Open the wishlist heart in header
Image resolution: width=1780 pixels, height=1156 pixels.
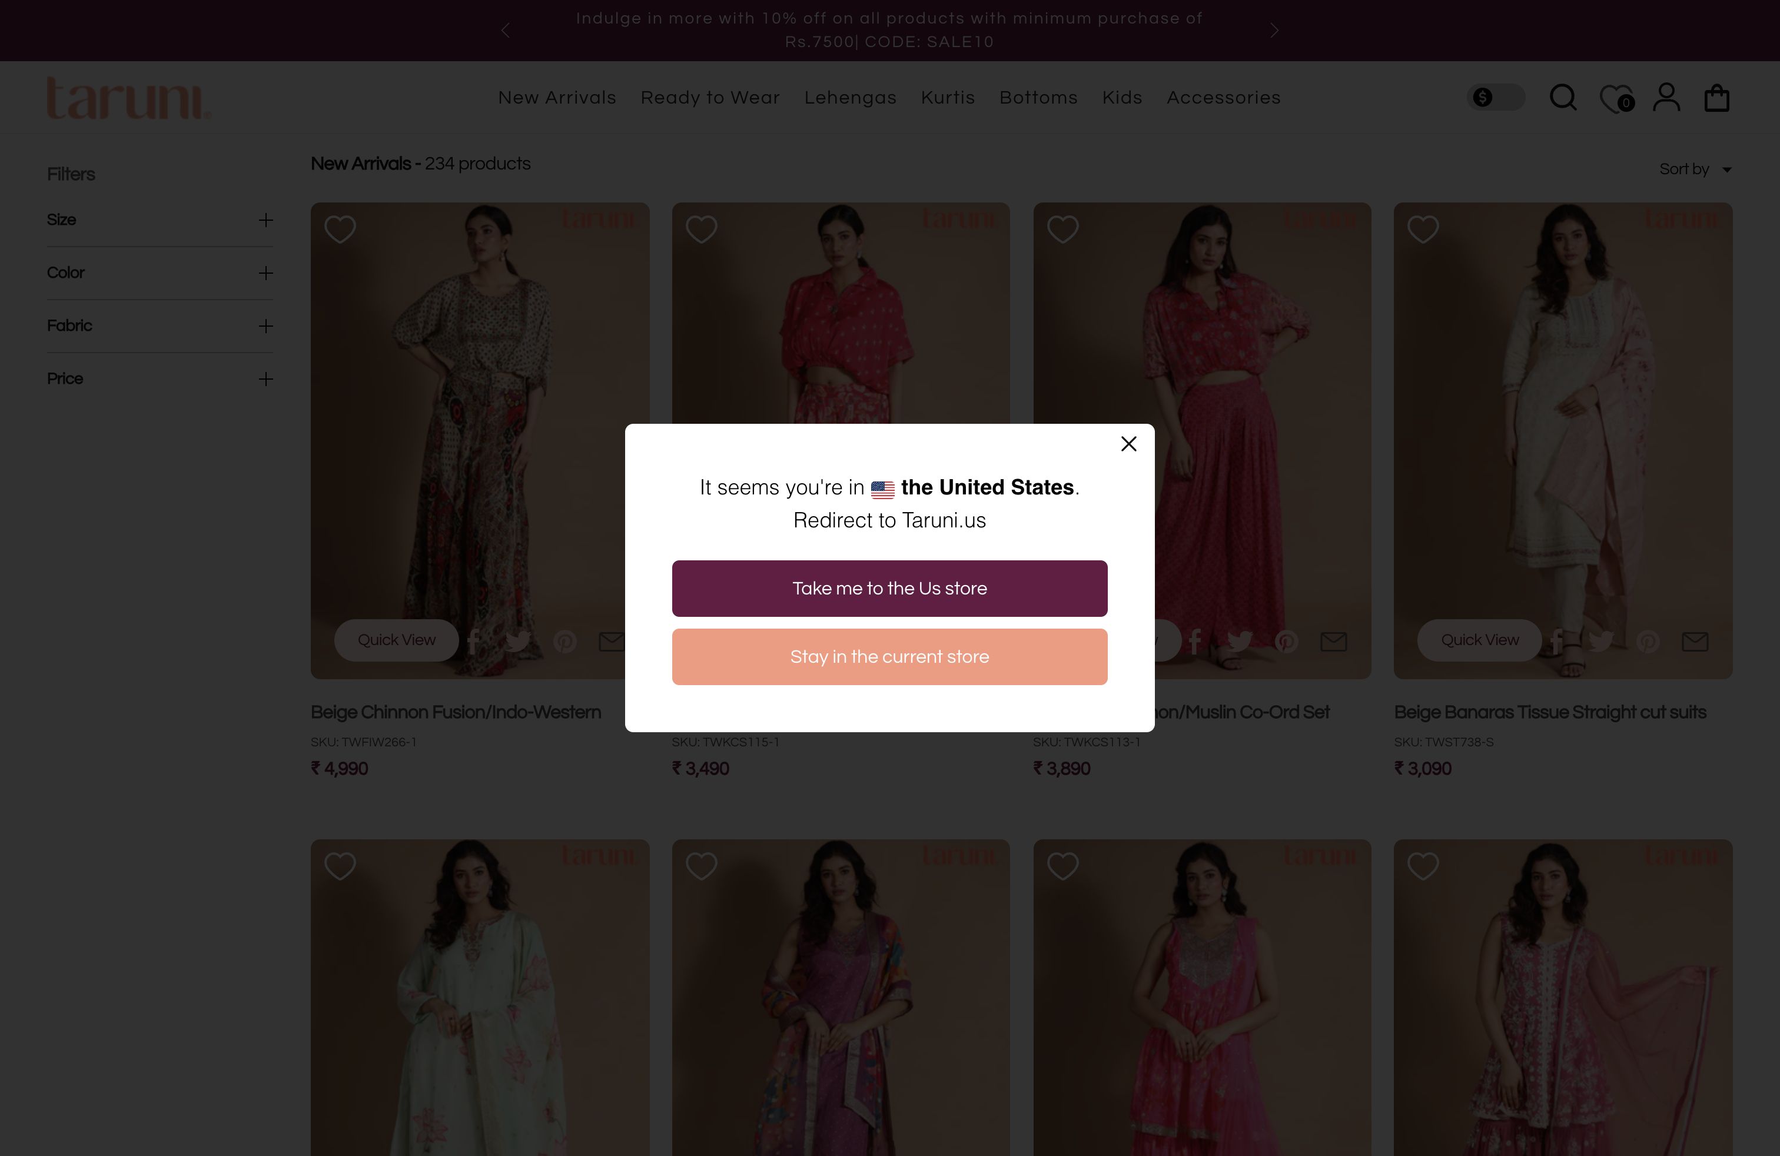pyautogui.click(x=1615, y=98)
